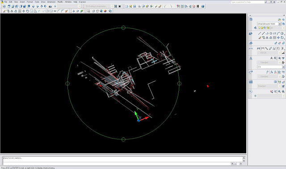Screen dimensions: 286x169
Task: Click command window scroll up arrow
Action: 244,158
